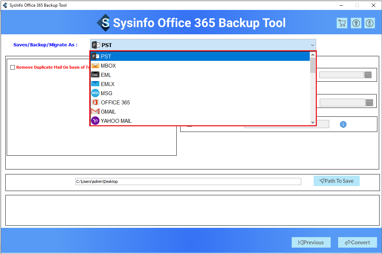Viewport: 382px width, 254px height.
Task: Enable Remove Duplicate Mail checkbox
Action: [x=13, y=68]
